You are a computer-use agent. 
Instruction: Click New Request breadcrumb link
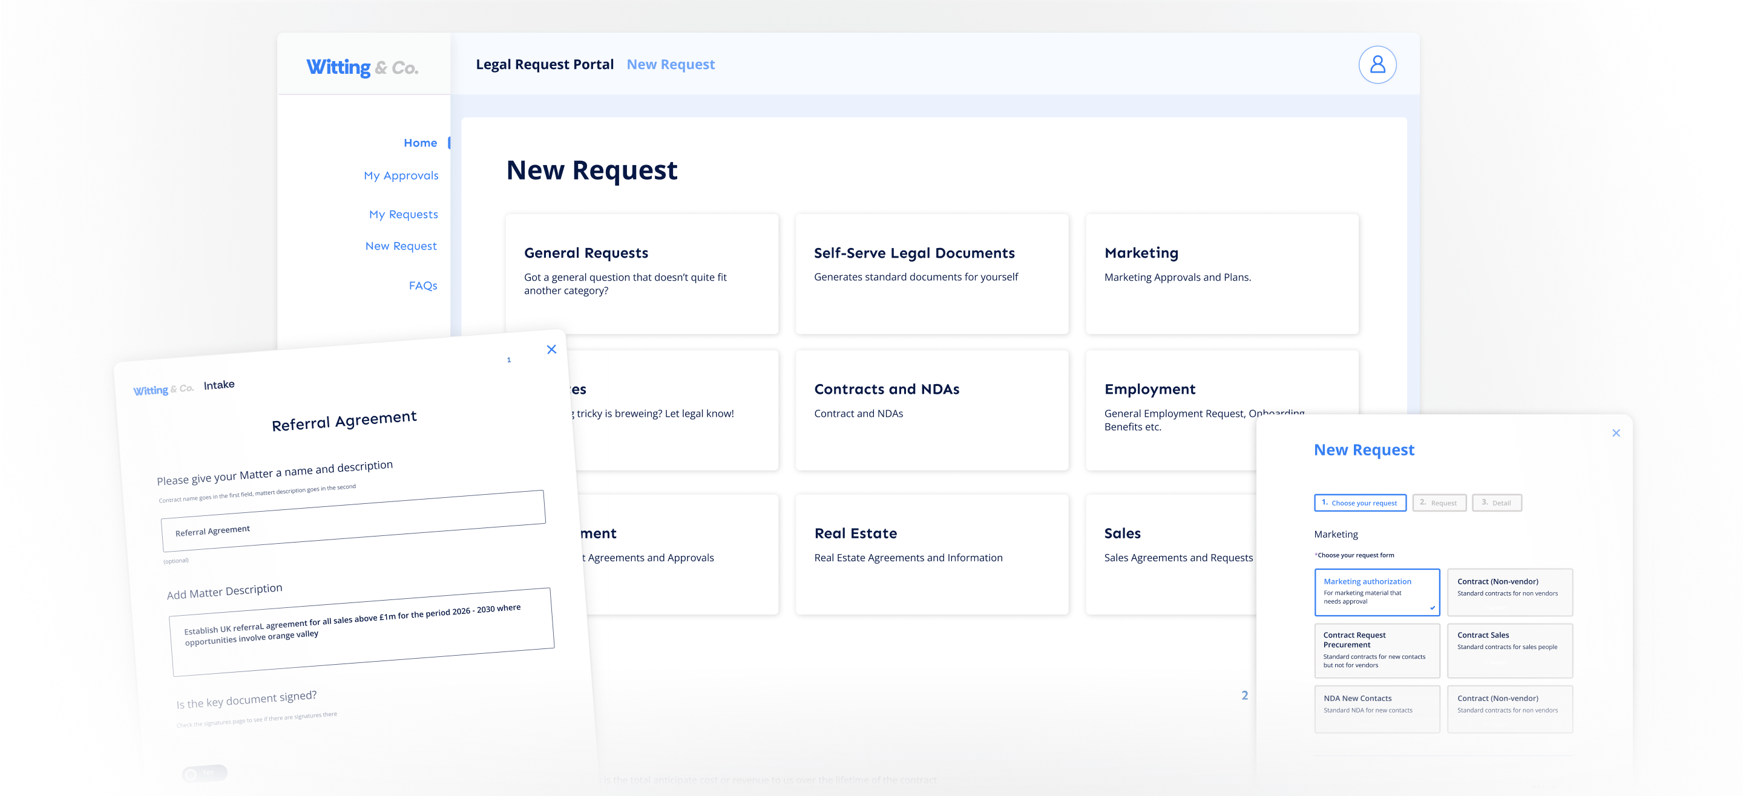pos(670,64)
